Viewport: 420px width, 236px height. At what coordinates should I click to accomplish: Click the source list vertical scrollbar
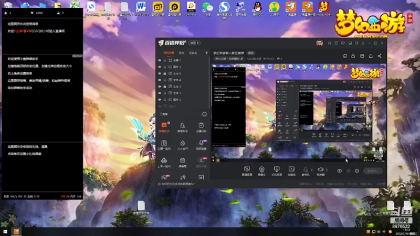pyautogui.click(x=209, y=83)
